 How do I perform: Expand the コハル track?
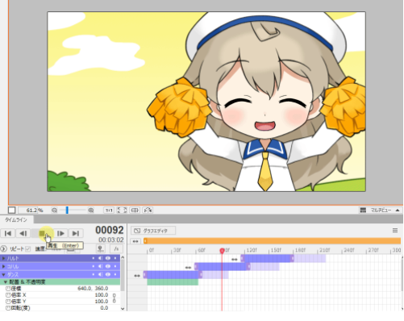pyautogui.click(x=3, y=266)
